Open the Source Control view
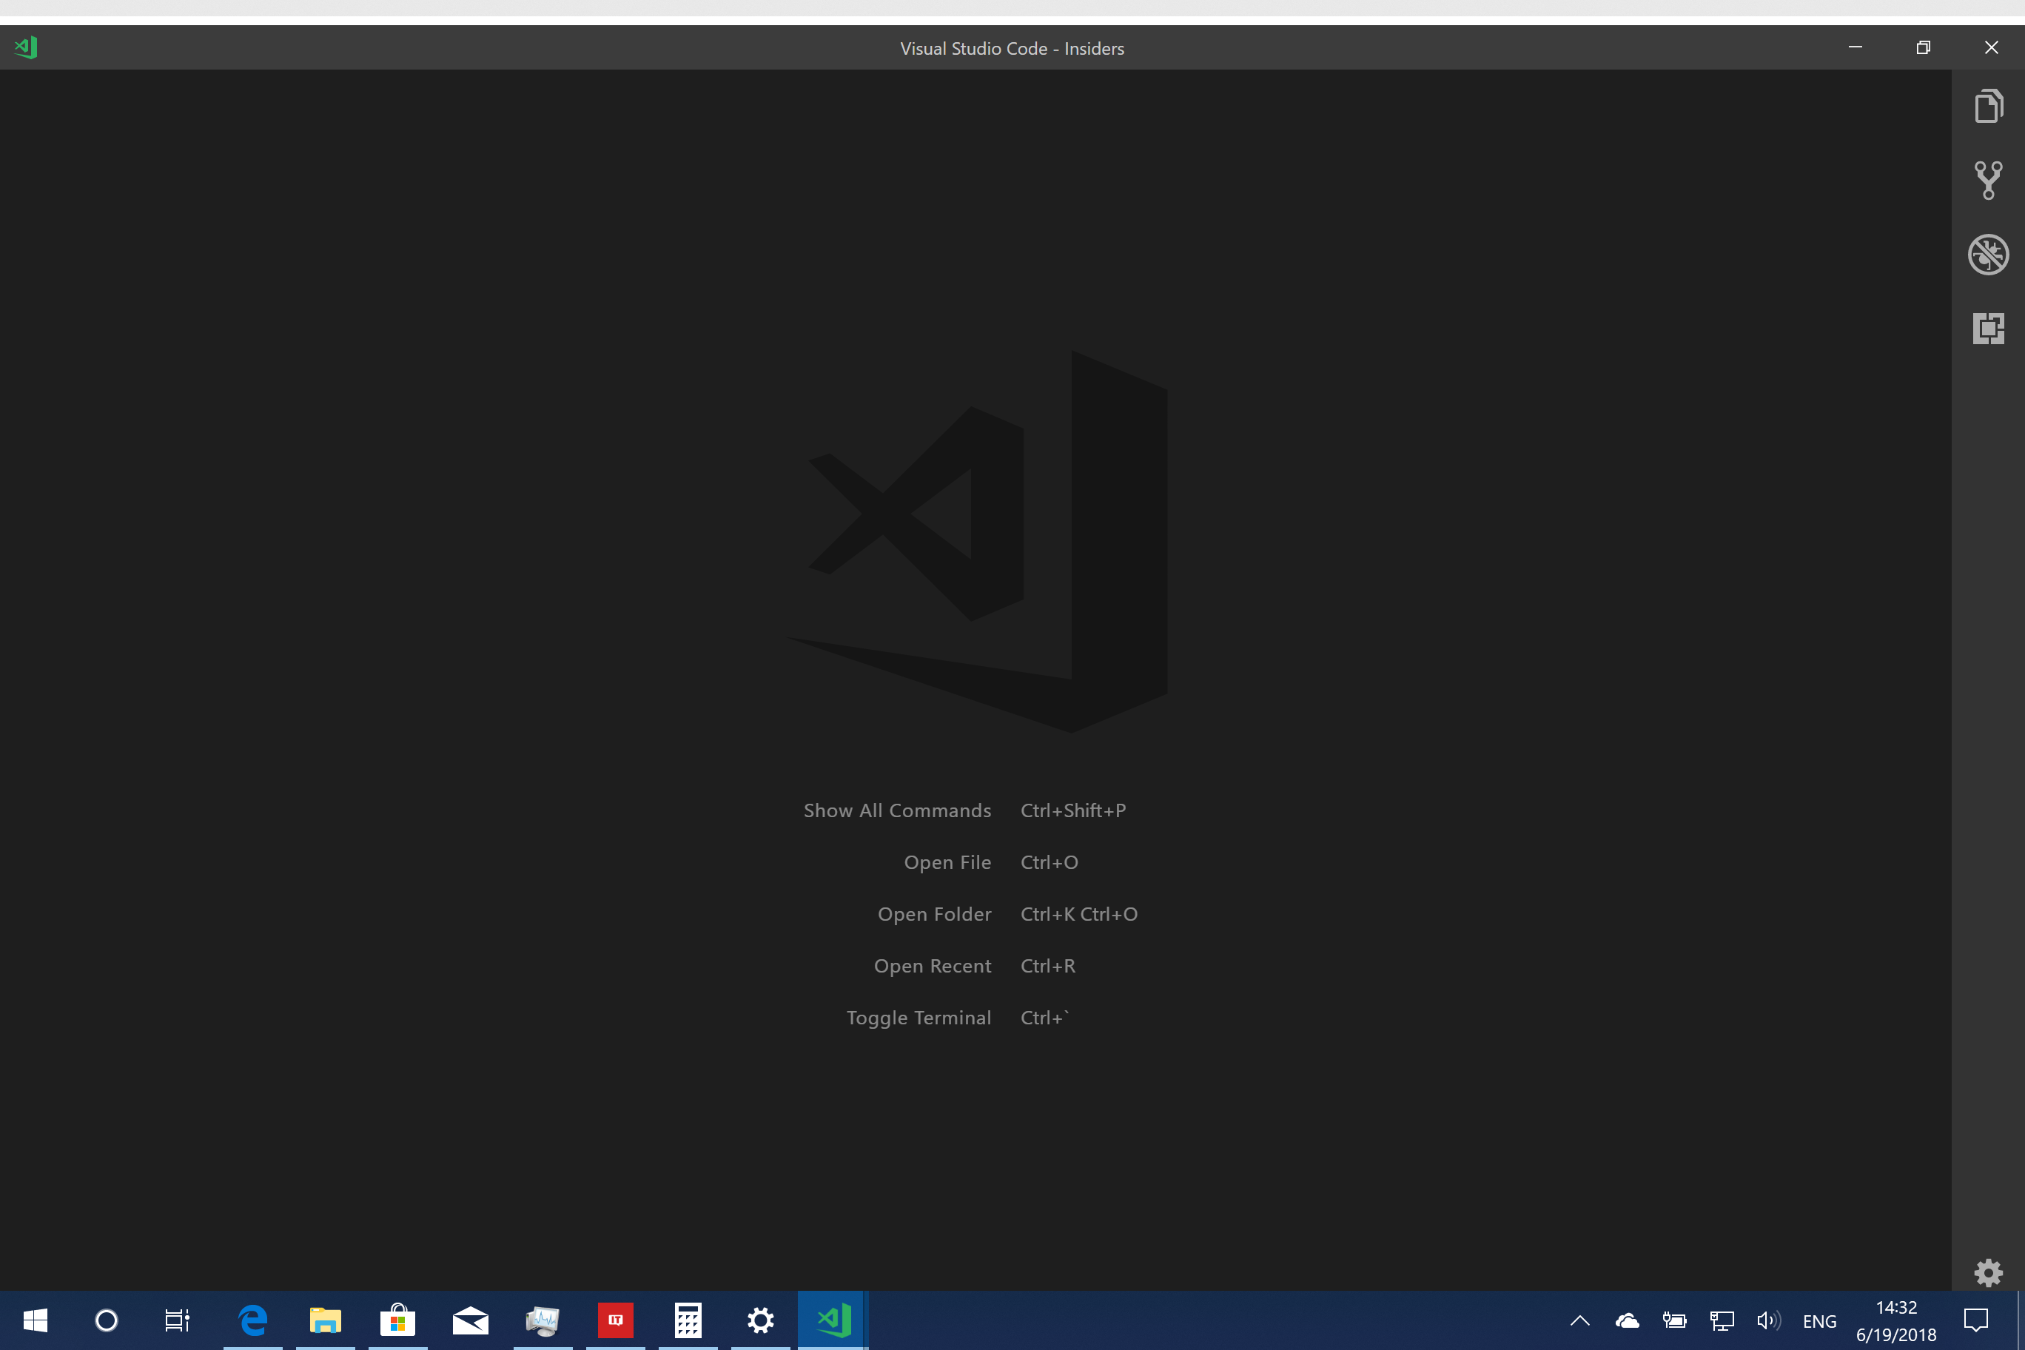Screen dimensions: 2025x1350 (1988, 180)
